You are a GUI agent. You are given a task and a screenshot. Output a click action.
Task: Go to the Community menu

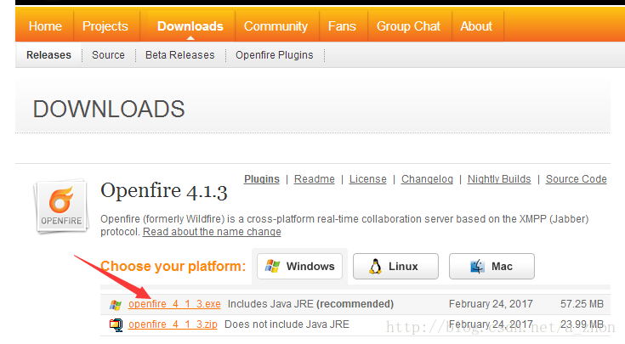[276, 26]
